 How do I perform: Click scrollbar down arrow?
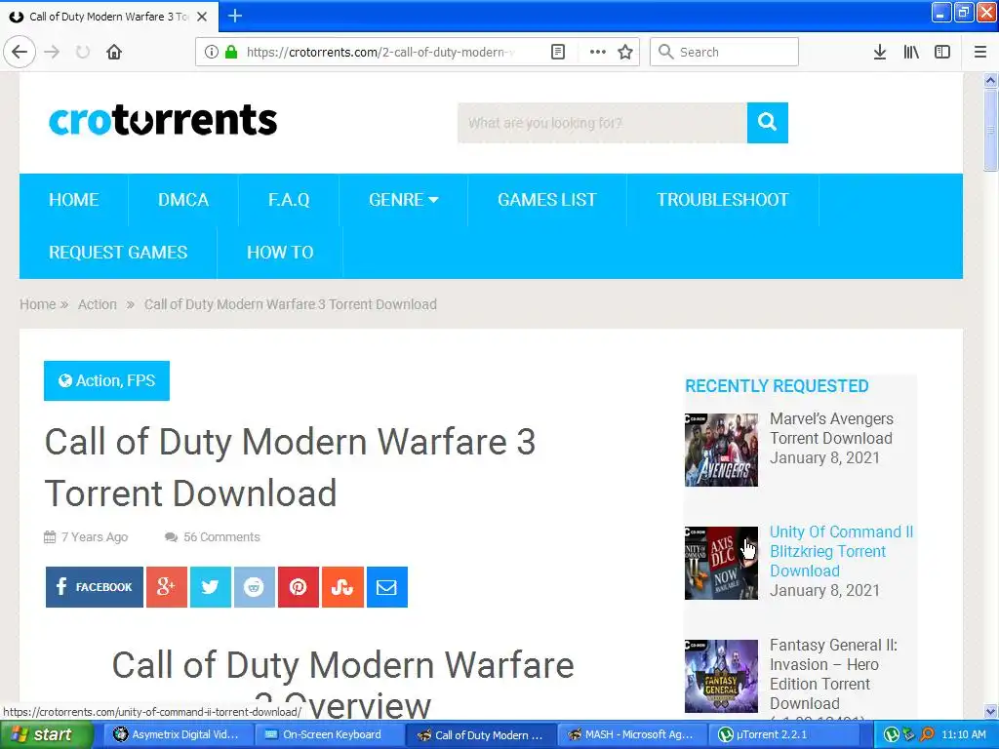point(990,711)
